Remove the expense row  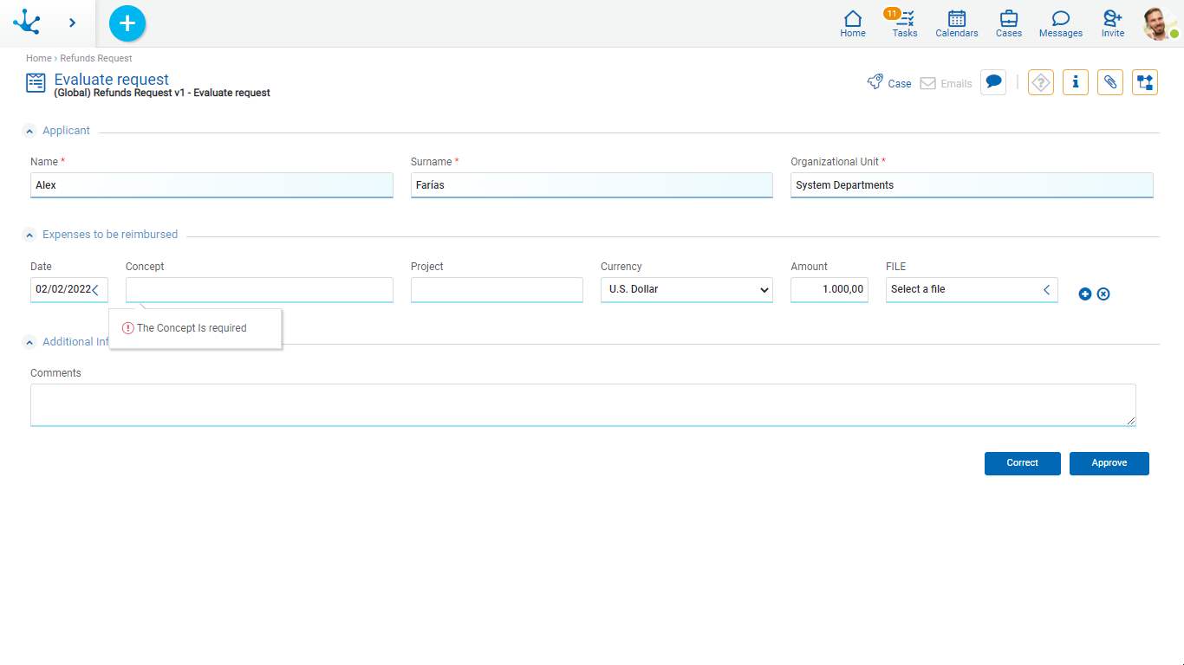point(1103,294)
